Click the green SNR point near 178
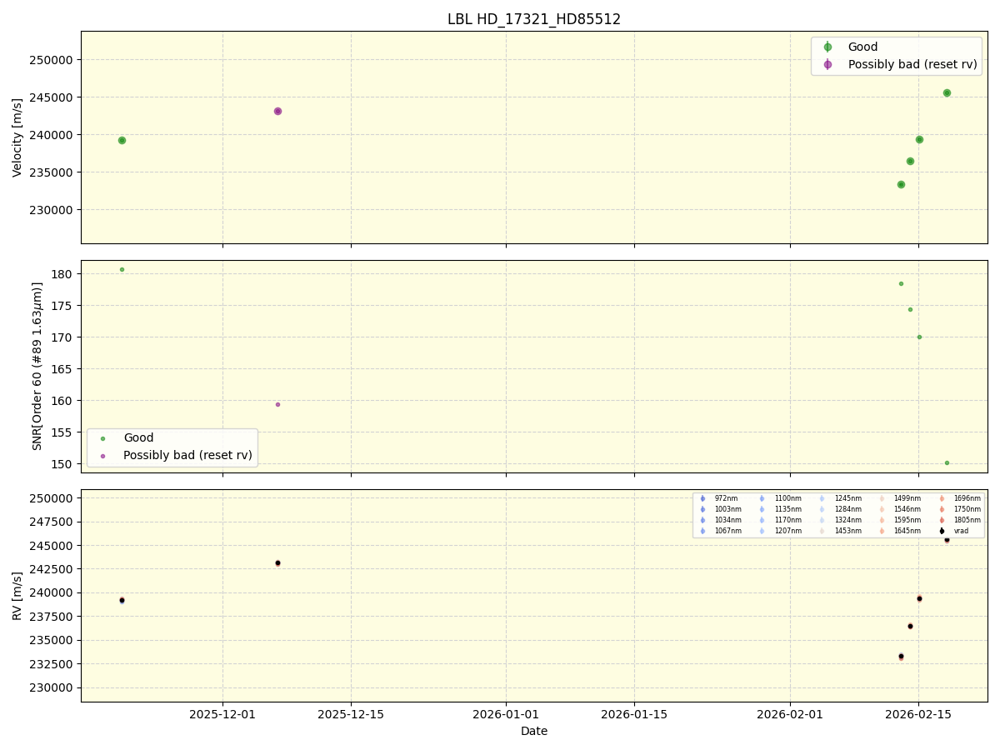This screenshot has height=750, width=1000. pyautogui.click(x=901, y=283)
